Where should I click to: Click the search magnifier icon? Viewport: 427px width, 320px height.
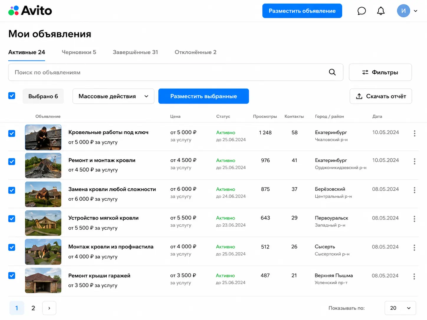point(332,72)
